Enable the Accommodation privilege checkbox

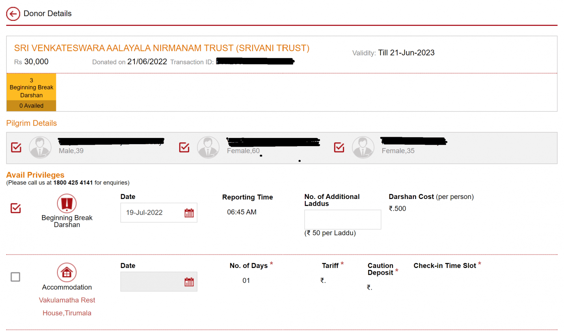[15, 277]
